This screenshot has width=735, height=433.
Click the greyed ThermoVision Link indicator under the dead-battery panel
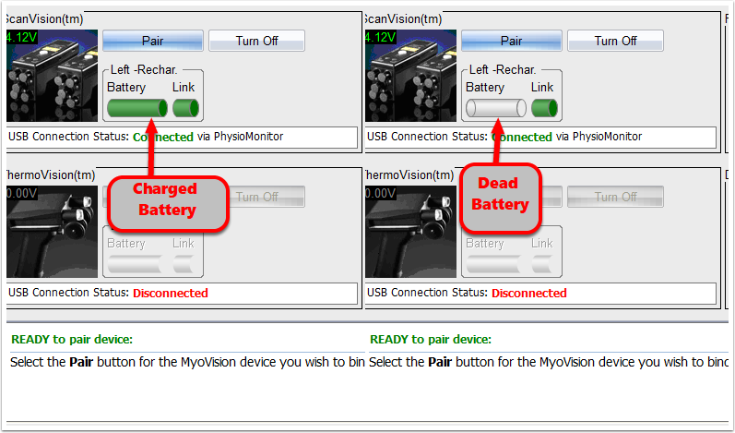click(544, 264)
